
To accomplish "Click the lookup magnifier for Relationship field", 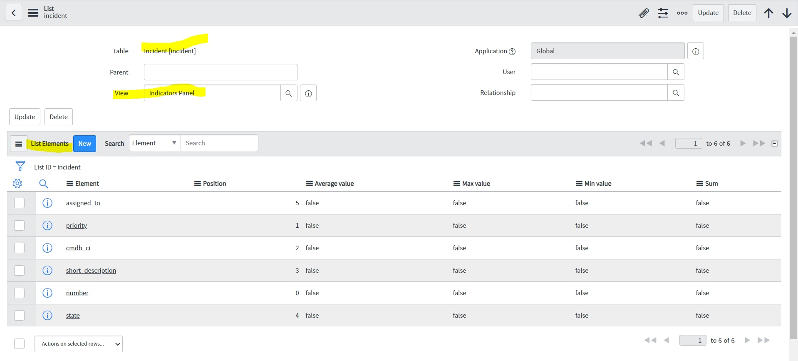I will pos(676,93).
